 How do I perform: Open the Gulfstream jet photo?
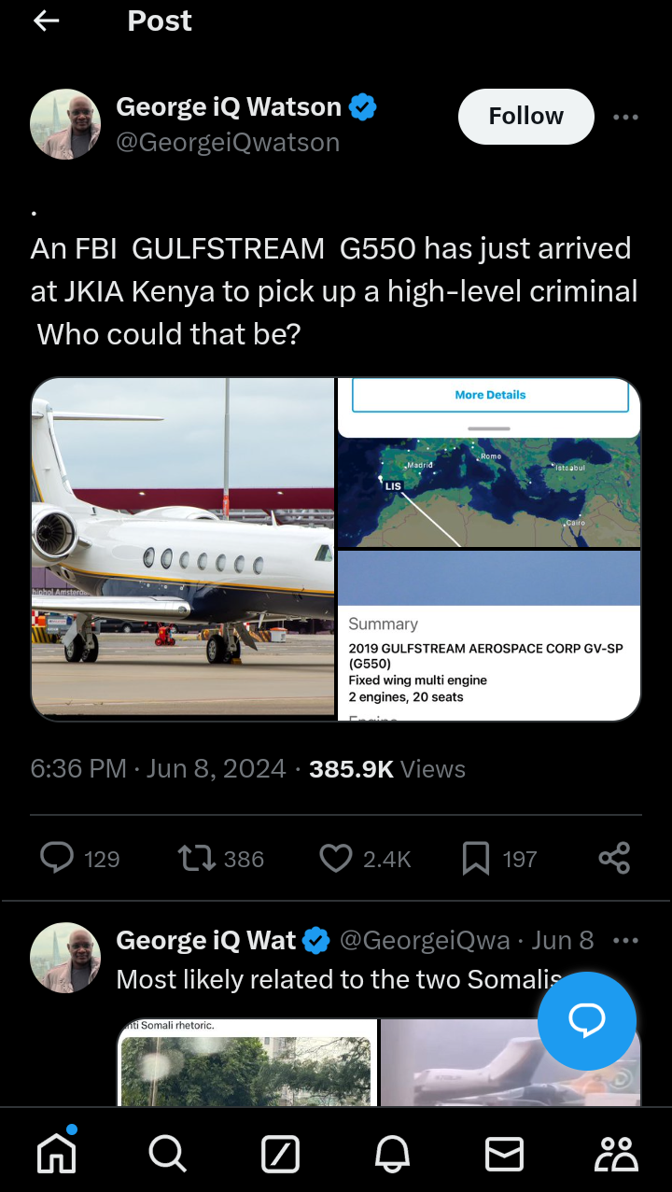183,548
